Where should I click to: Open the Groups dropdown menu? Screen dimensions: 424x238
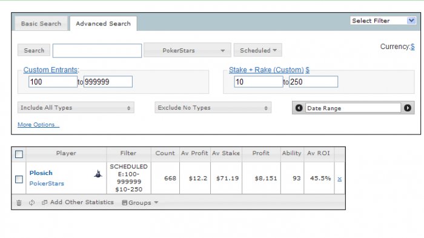pyautogui.click(x=140, y=202)
